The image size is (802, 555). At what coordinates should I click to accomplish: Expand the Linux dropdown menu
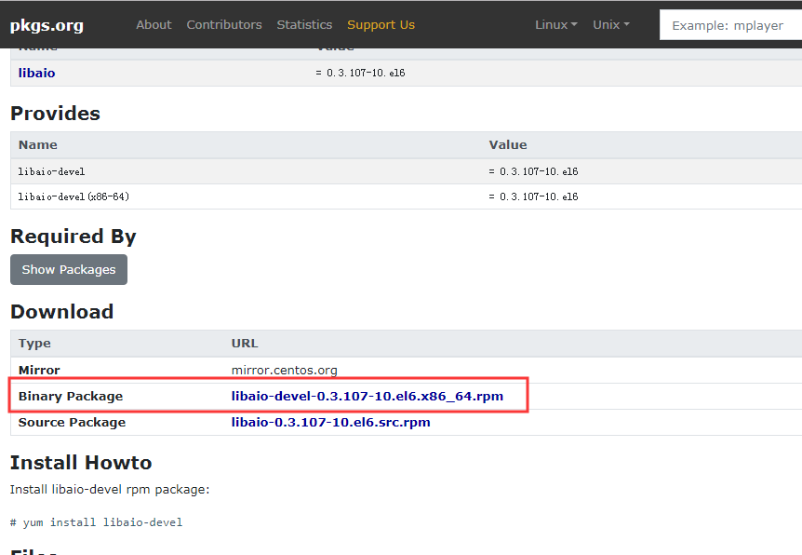point(555,25)
